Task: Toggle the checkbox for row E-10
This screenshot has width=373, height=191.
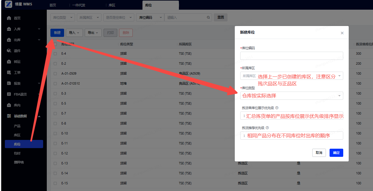Action: 55,134
